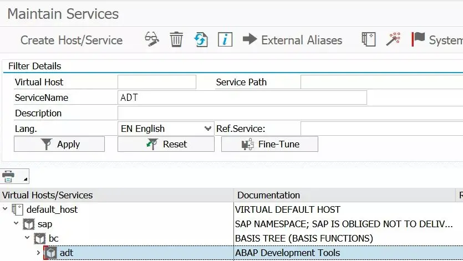This screenshot has width=463, height=261.
Task: Select the bc tree item
Action: (x=53, y=238)
